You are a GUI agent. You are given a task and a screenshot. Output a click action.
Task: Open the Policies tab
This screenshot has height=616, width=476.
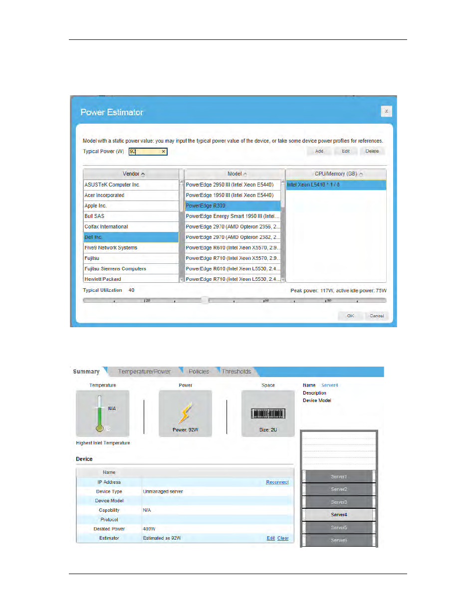click(199, 372)
